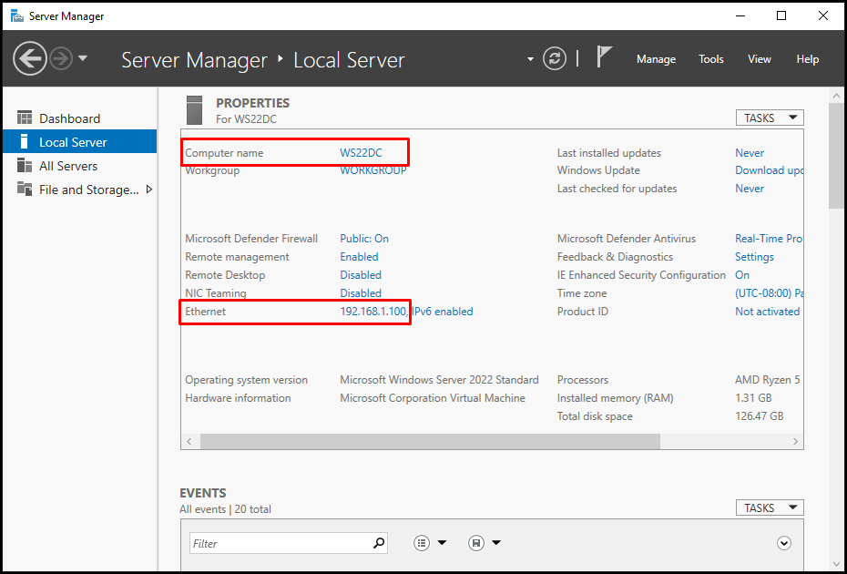The image size is (847, 574).
Task: Select Local Server in the sidebar
Action: click(79, 142)
